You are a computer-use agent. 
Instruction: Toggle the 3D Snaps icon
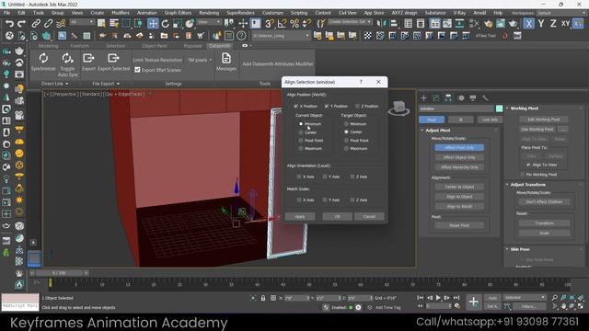(269, 24)
